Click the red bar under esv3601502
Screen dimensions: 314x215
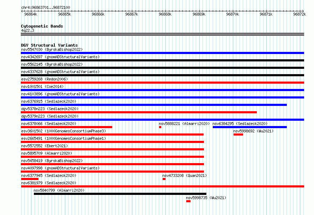[x=112, y=135]
